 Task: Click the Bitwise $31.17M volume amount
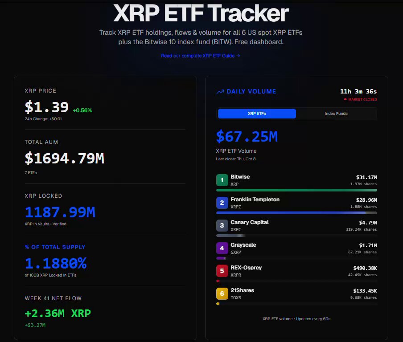[366, 177]
